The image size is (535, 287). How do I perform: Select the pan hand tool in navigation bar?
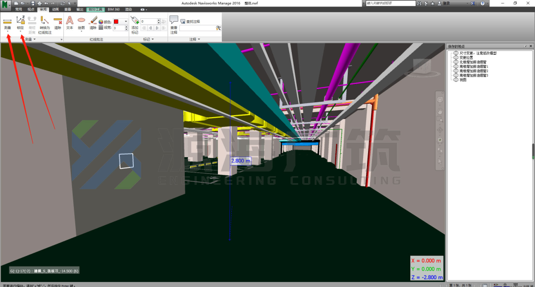pyautogui.click(x=440, y=111)
